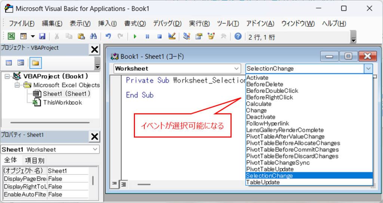
Task: Toggle Design Mode icon
Action: click(x=172, y=37)
